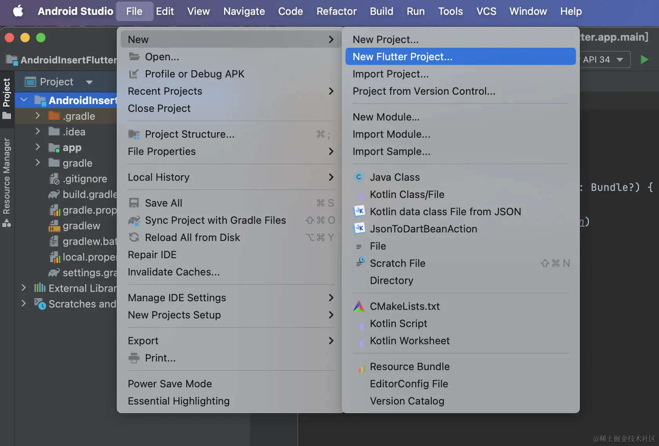Create a Kotlin Worksheet

[461, 341]
